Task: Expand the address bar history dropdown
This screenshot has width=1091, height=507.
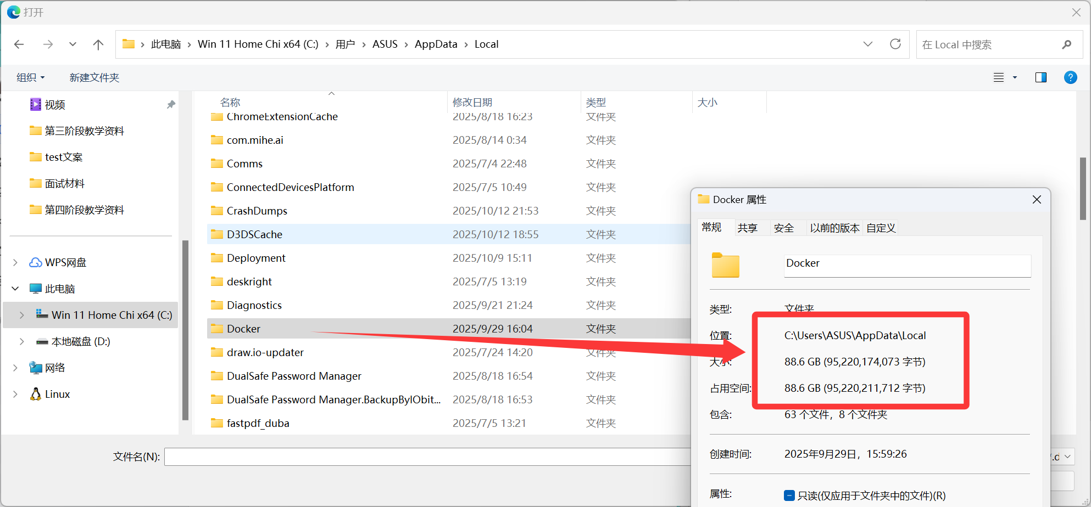Action: (868, 44)
